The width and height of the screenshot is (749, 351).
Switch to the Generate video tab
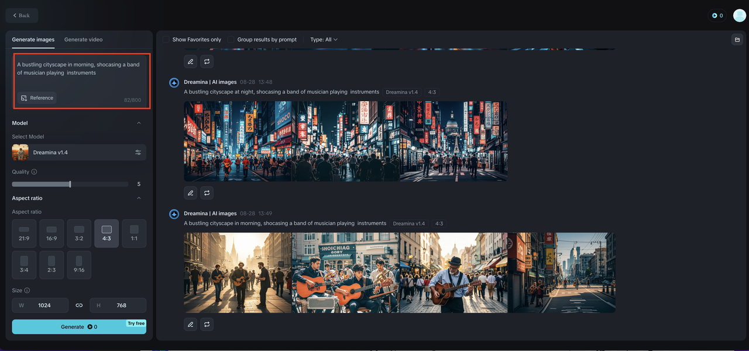tap(83, 40)
